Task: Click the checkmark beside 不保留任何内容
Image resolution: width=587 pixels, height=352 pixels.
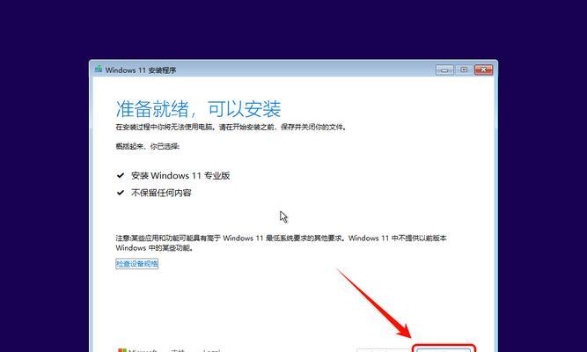Action: click(x=121, y=193)
